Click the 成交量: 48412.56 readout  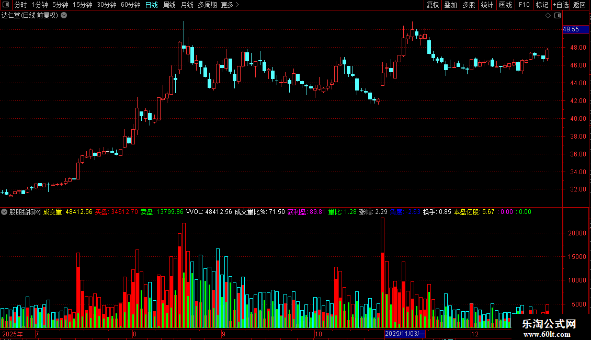coord(68,212)
